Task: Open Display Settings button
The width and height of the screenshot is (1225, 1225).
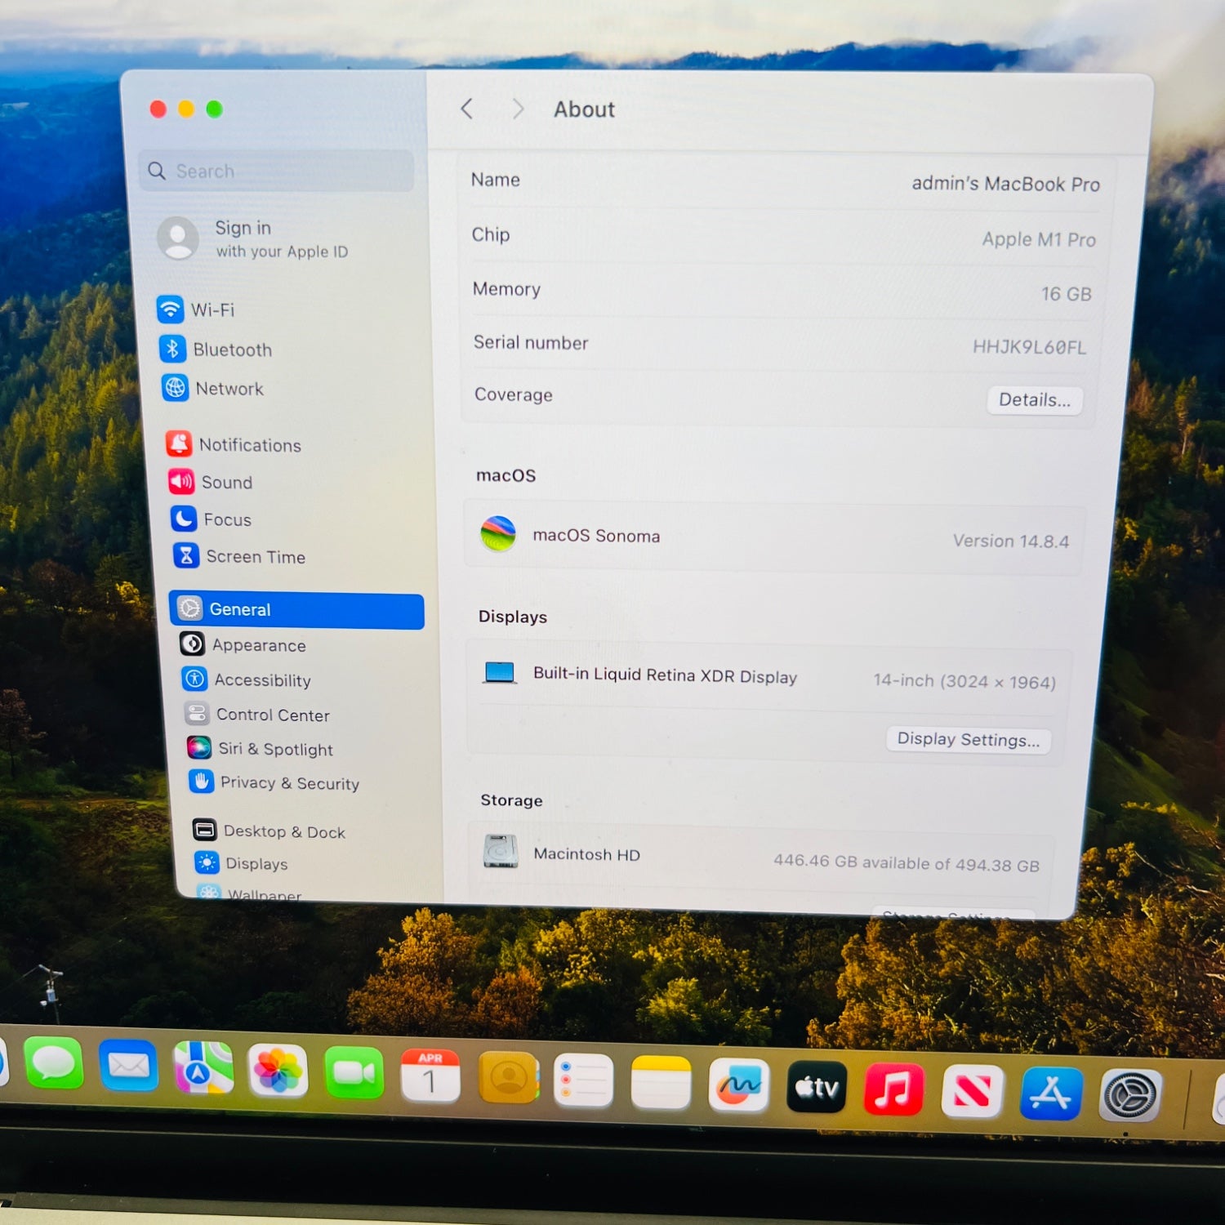Action: (x=968, y=740)
